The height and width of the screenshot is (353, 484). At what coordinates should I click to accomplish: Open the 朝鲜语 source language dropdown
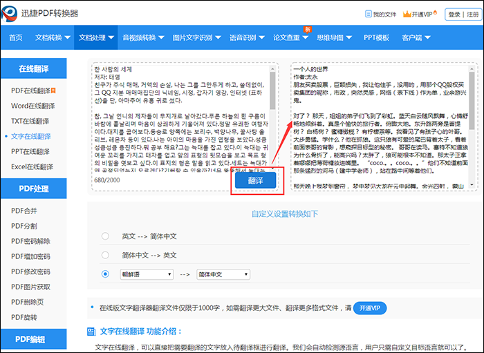tap(147, 274)
